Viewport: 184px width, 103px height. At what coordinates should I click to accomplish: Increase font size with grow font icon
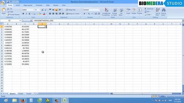[x=43, y=10]
